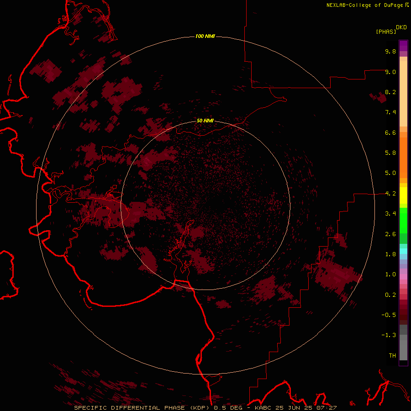
Task: Click the TH threshold label on scale
Action: (392, 356)
